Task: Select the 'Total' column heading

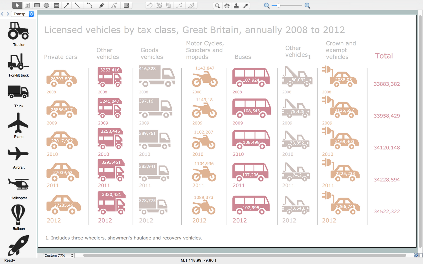Action: [x=384, y=56]
